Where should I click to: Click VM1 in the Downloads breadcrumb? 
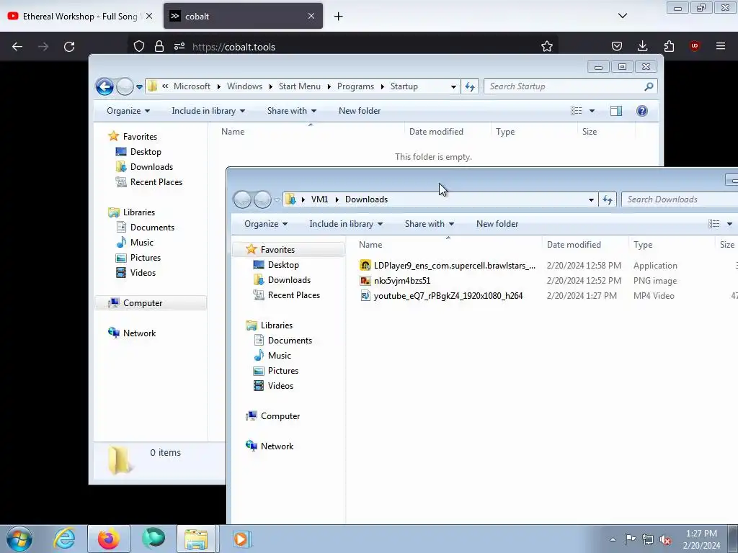pos(319,199)
